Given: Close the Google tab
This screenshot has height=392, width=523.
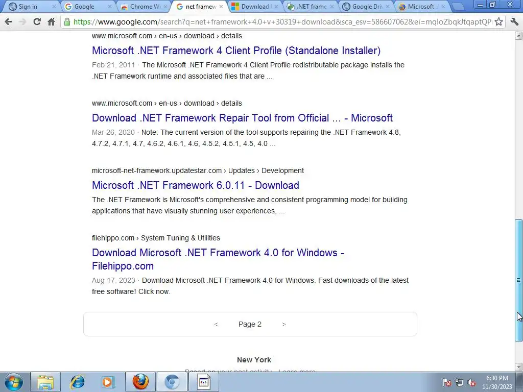Looking at the screenshot, I should 110,6.
